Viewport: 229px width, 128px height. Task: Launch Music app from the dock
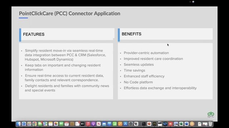point(88,124)
